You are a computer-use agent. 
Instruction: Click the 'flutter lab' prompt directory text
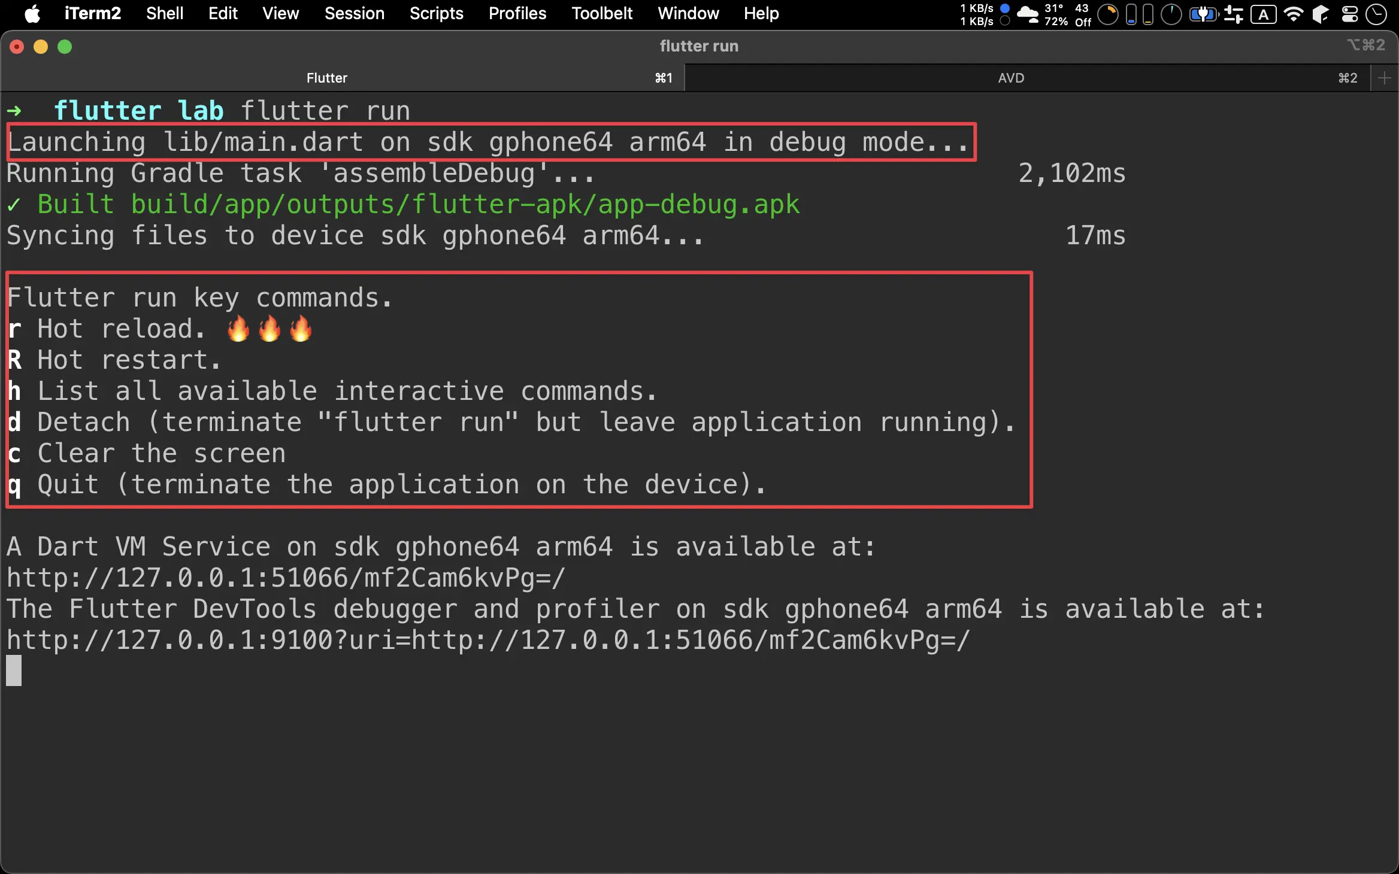[x=138, y=111]
